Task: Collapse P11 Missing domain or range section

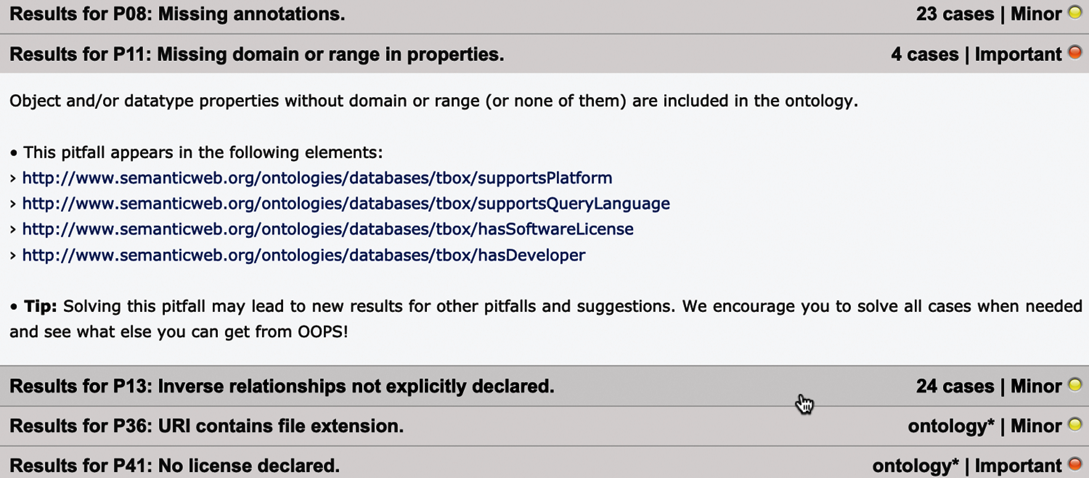Action: coord(257,54)
